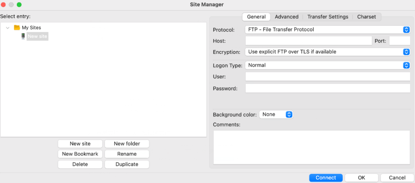415x183 pixels.
Task: Click the New folder button
Action: pos(127,144)
